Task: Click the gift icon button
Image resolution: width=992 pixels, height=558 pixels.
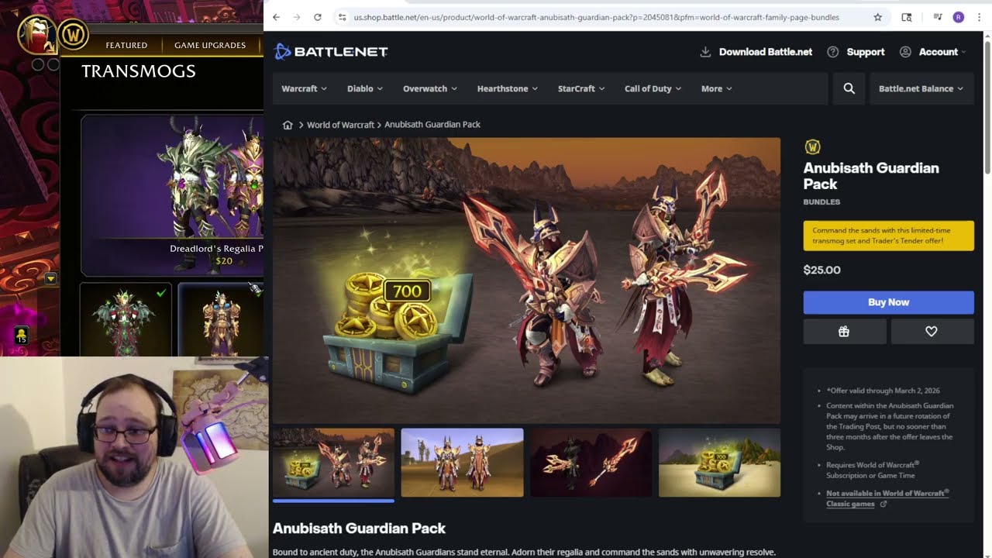Action: pos(845,332)
